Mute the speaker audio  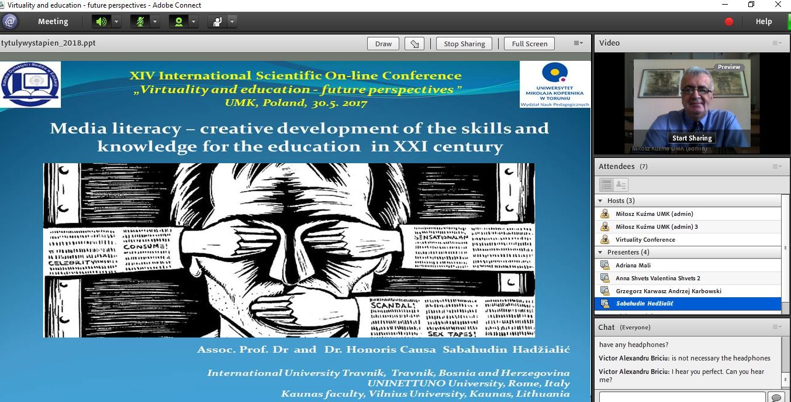pos(102,22)
